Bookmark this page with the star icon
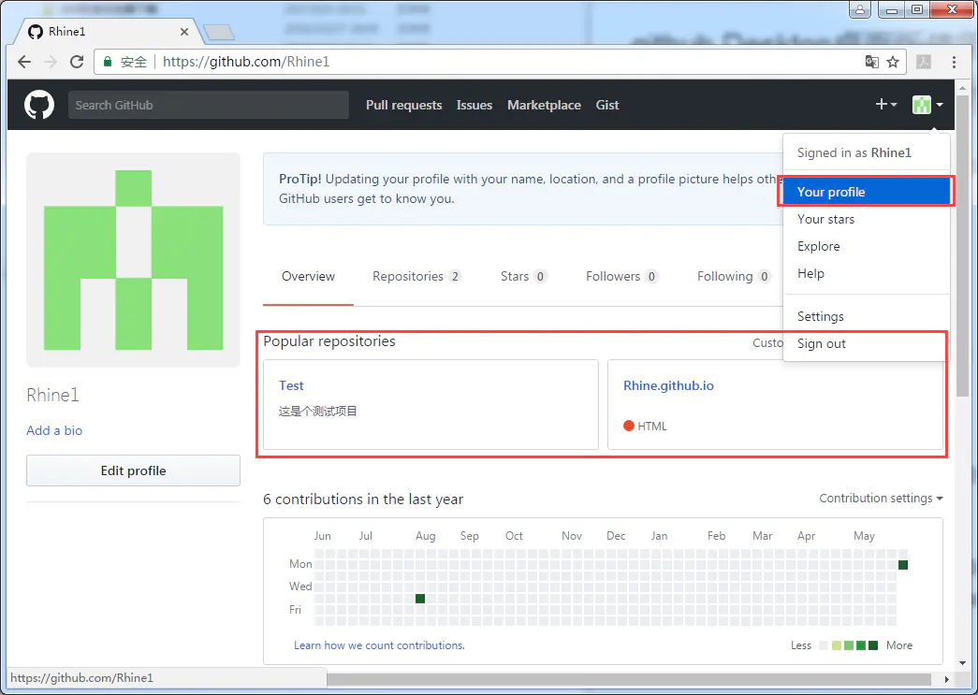 (893, 62)
